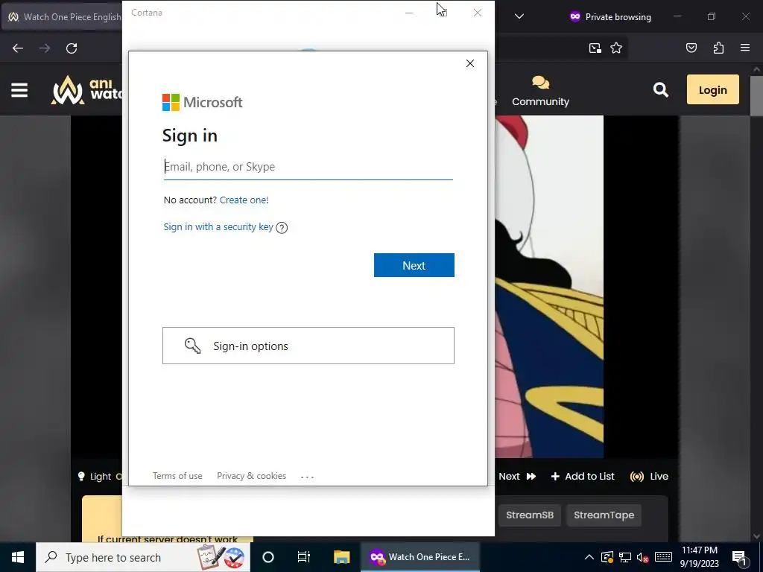Click the Live broadcast button
The height and width of the screenshot is (572, 763).
point(649,476)
